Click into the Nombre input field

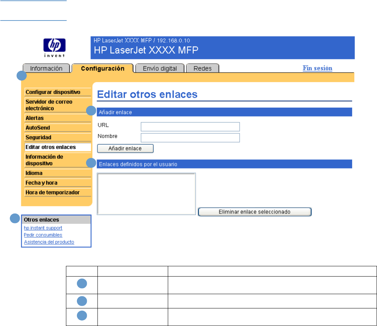(190, 138)
